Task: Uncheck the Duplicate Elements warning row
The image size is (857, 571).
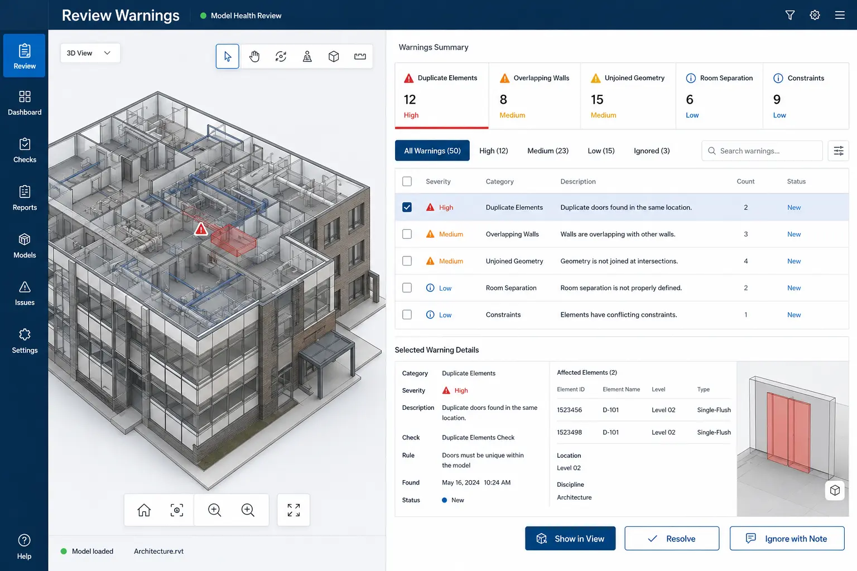Action: 407,207
